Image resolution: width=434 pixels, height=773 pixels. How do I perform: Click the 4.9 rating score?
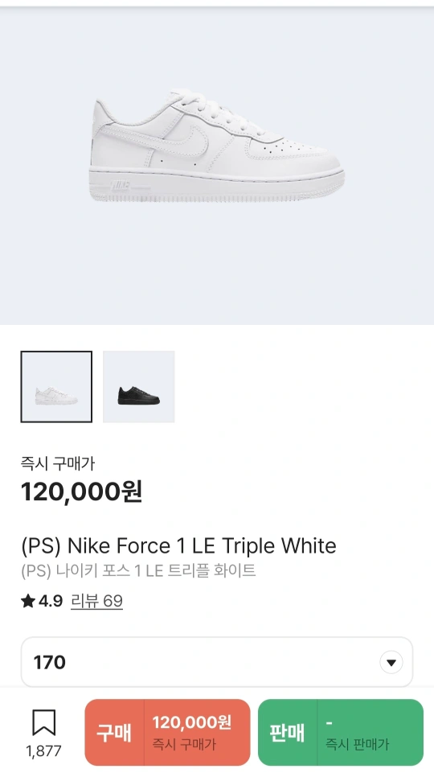point(51,601)
